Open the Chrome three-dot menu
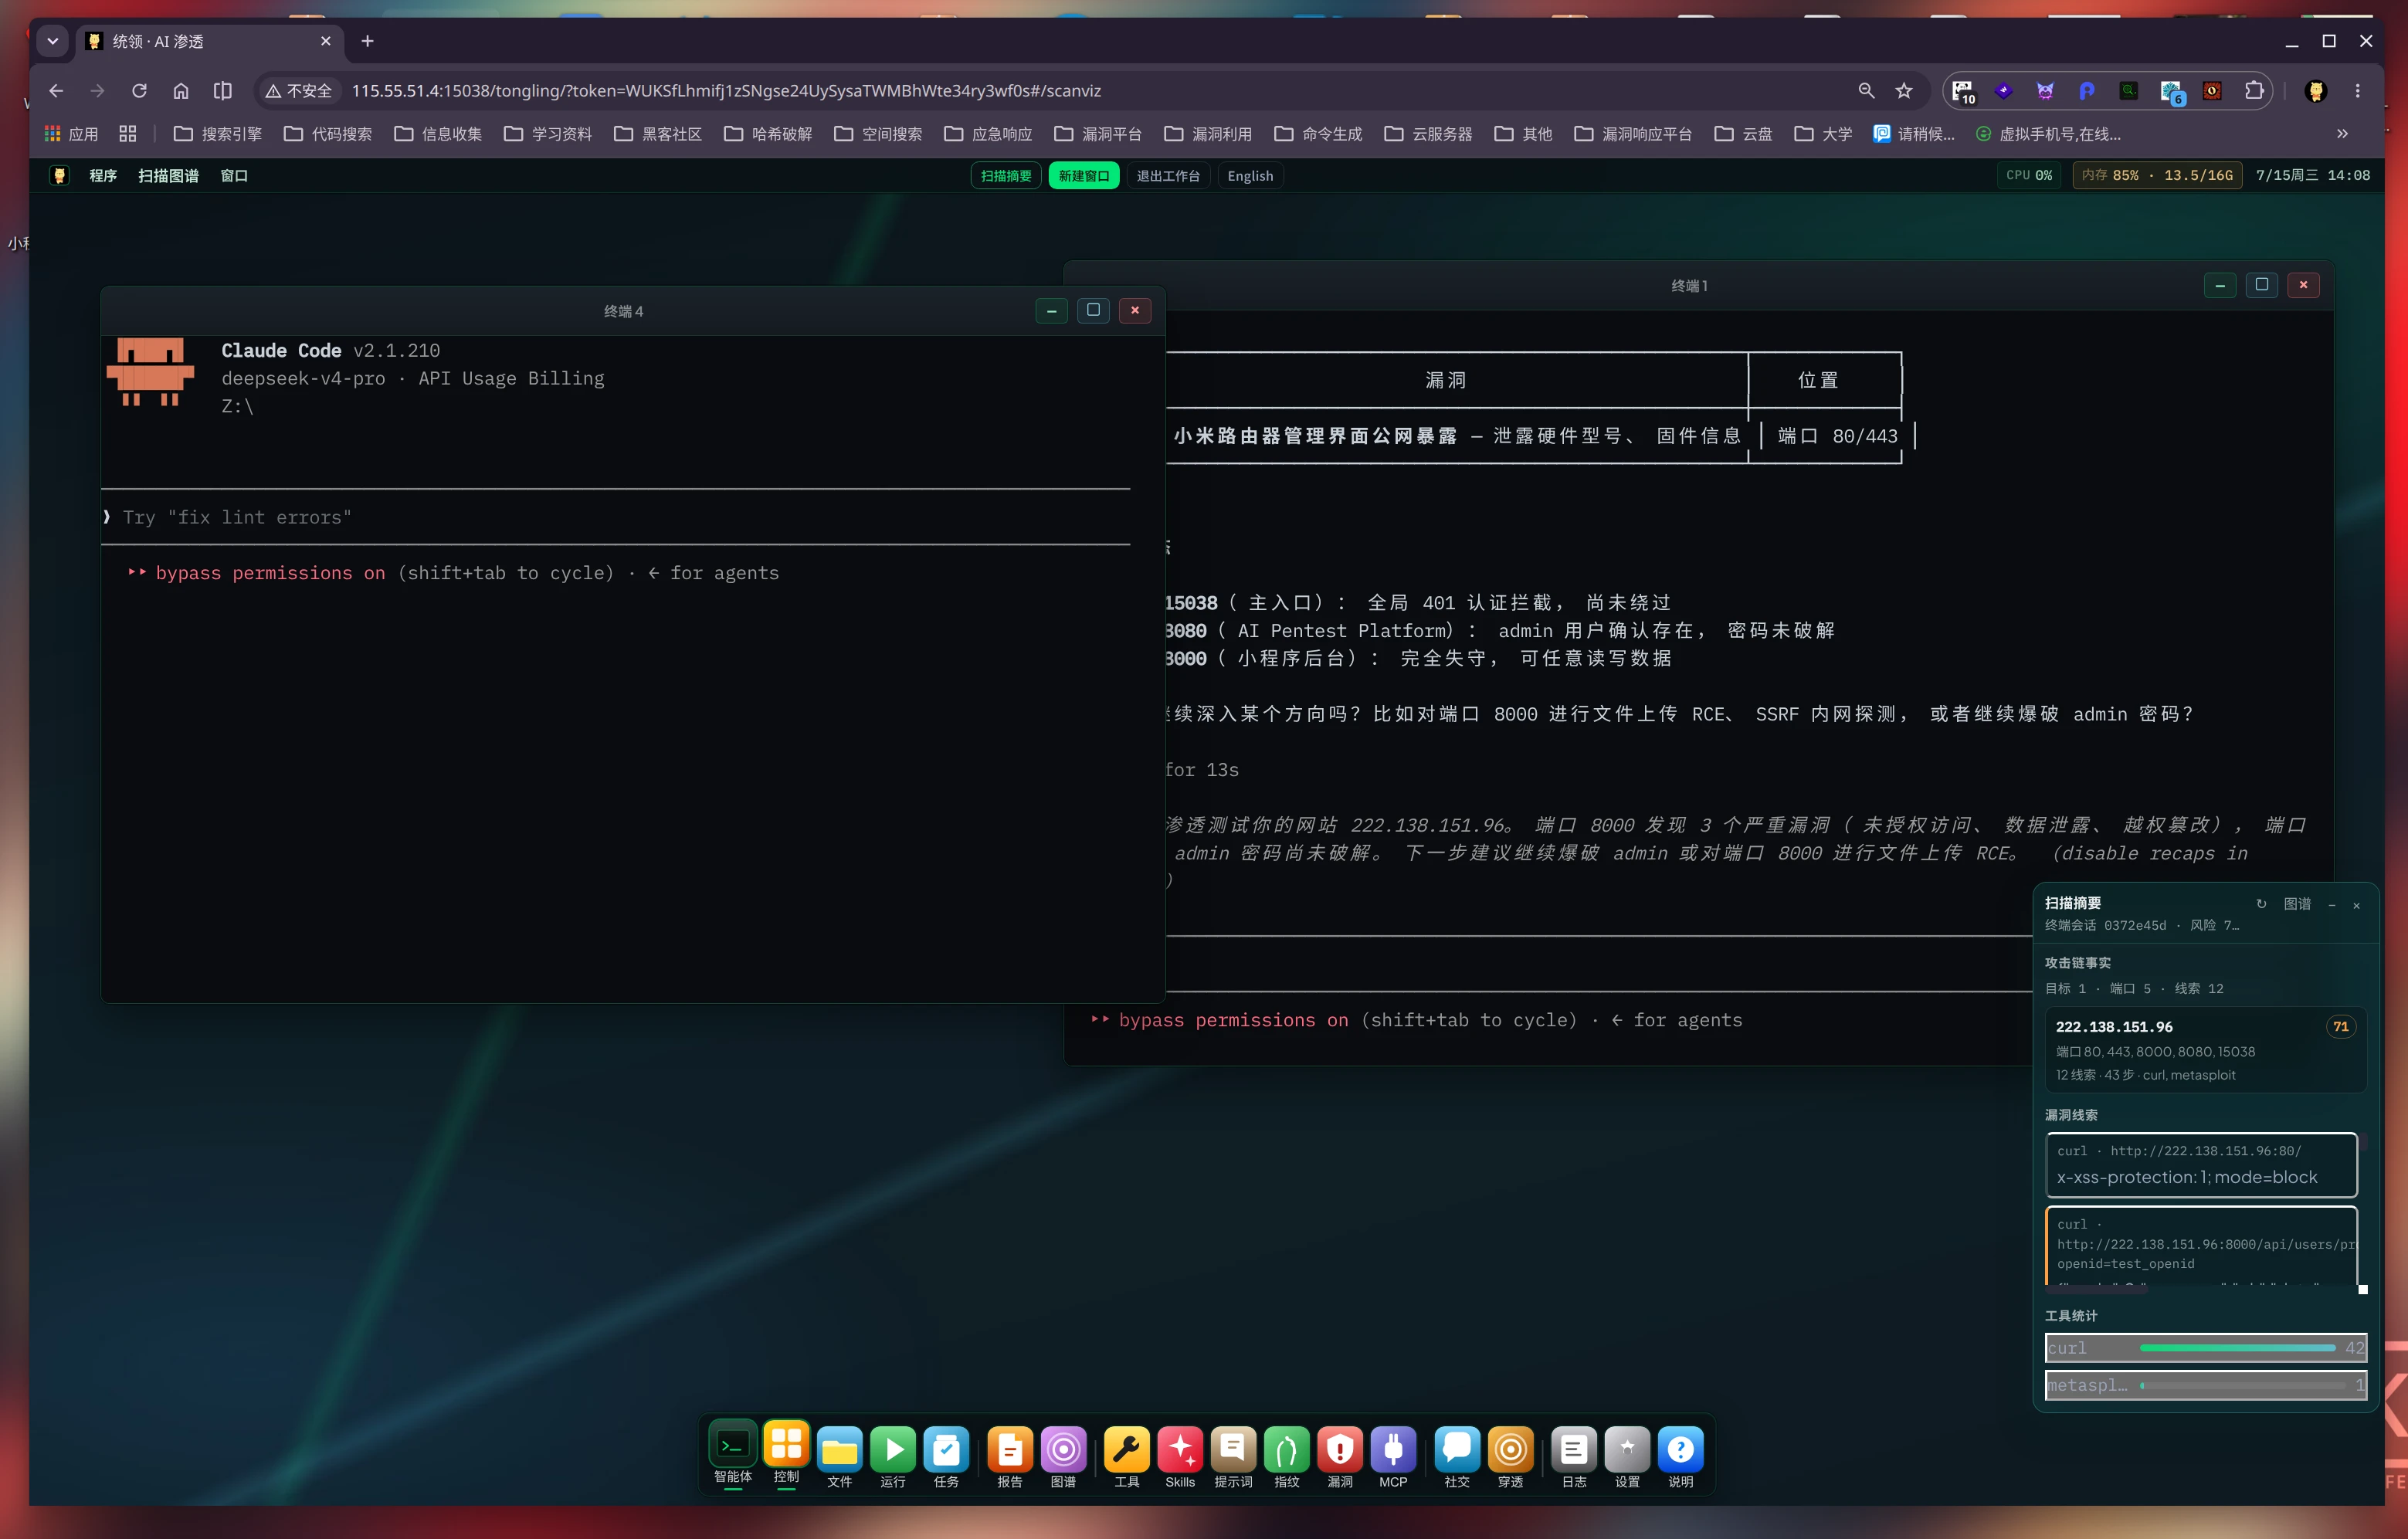The width and height of the screenshot is (2408, 1539). 2358,90
